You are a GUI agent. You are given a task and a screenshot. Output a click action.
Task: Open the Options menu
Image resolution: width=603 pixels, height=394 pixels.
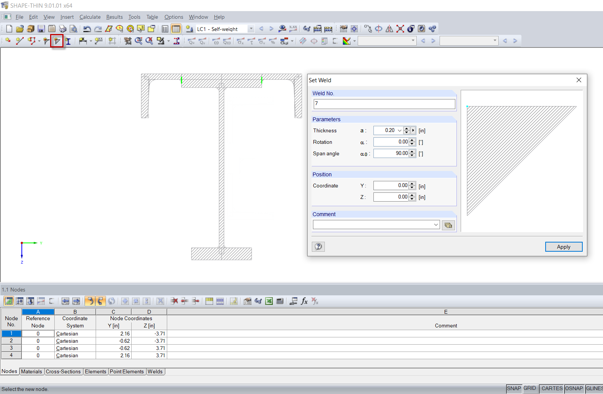tap(174, 17)
